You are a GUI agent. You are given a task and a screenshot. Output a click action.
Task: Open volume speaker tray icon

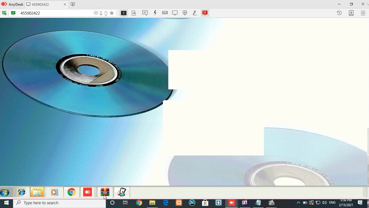324,203
